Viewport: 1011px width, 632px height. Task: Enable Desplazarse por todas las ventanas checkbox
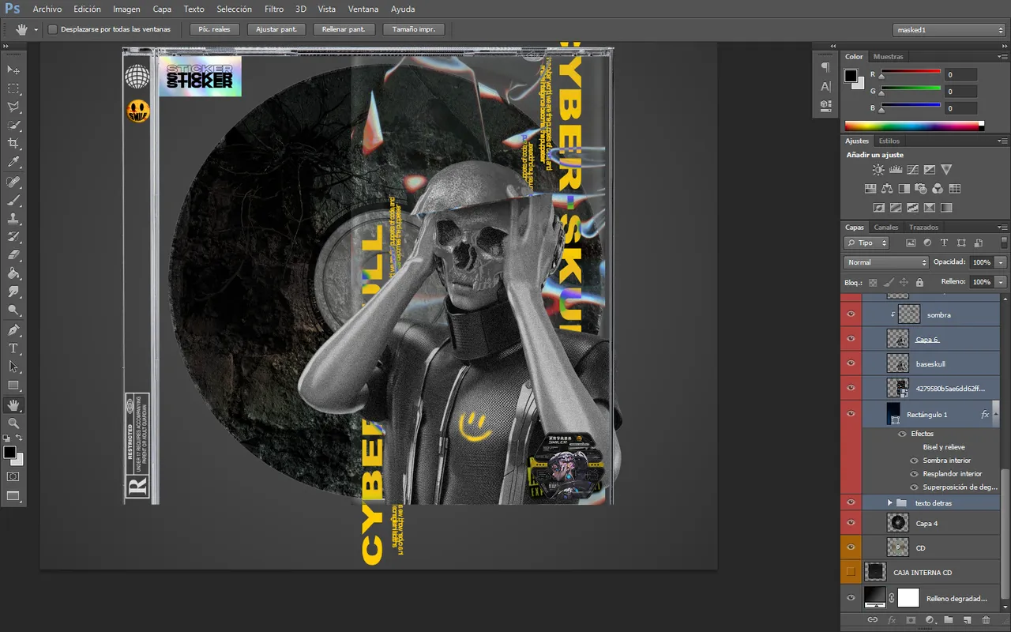(x=53, y=29)
